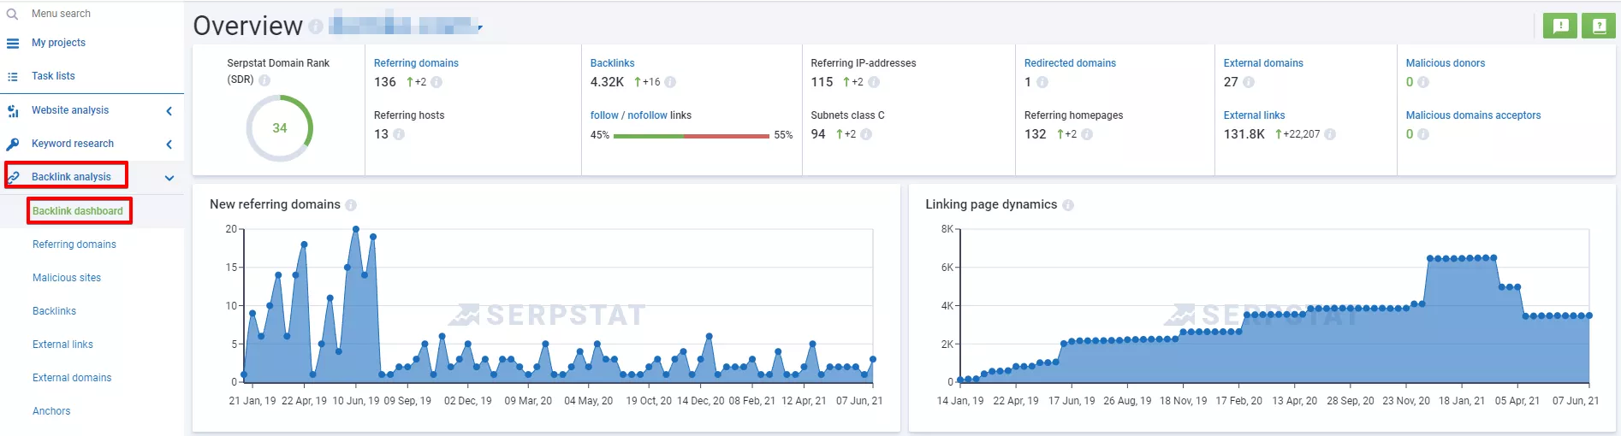1621x436 pixels.
Task: Open Malicious domains acceptors metric link
Action: 1473,115
